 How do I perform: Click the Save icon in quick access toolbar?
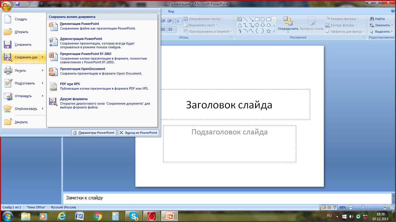click(x=17, y=4)
